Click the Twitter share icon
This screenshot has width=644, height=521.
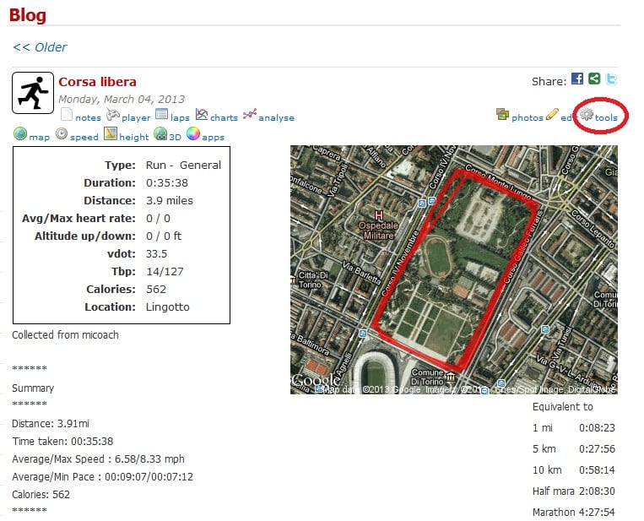[611, 79]
